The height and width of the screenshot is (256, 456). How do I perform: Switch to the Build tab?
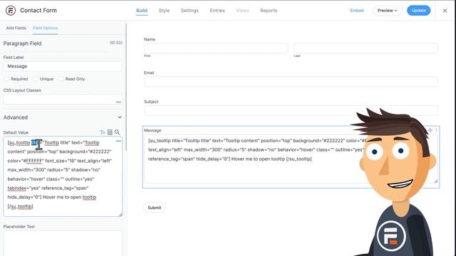(142, 11)
